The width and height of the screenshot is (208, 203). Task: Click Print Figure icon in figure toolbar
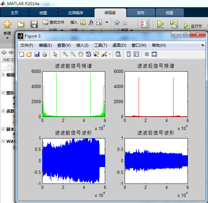point(45,54)
